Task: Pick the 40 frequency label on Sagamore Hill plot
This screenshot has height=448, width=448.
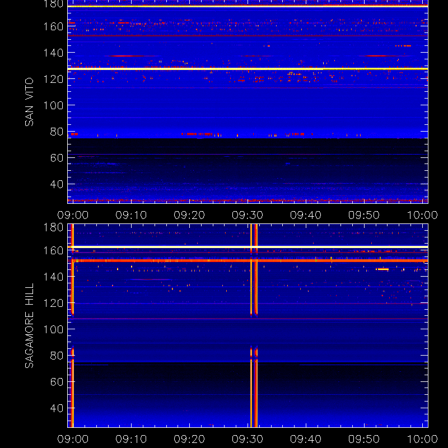Action: click(x=57, y=408)
